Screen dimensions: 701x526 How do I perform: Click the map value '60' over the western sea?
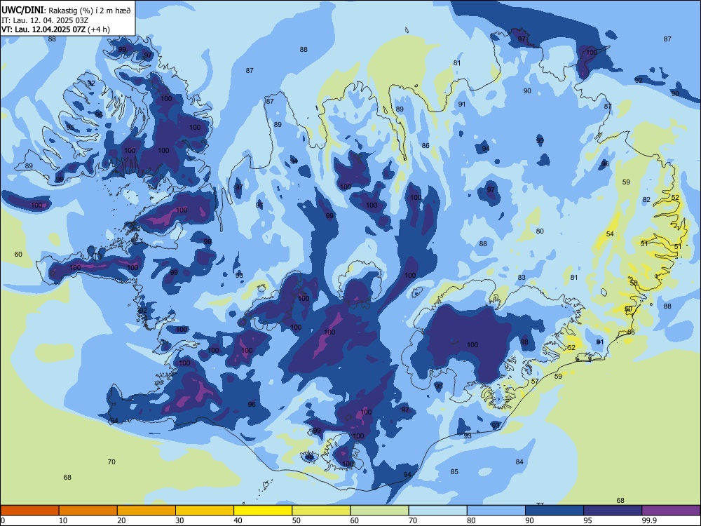pos(18,254)
